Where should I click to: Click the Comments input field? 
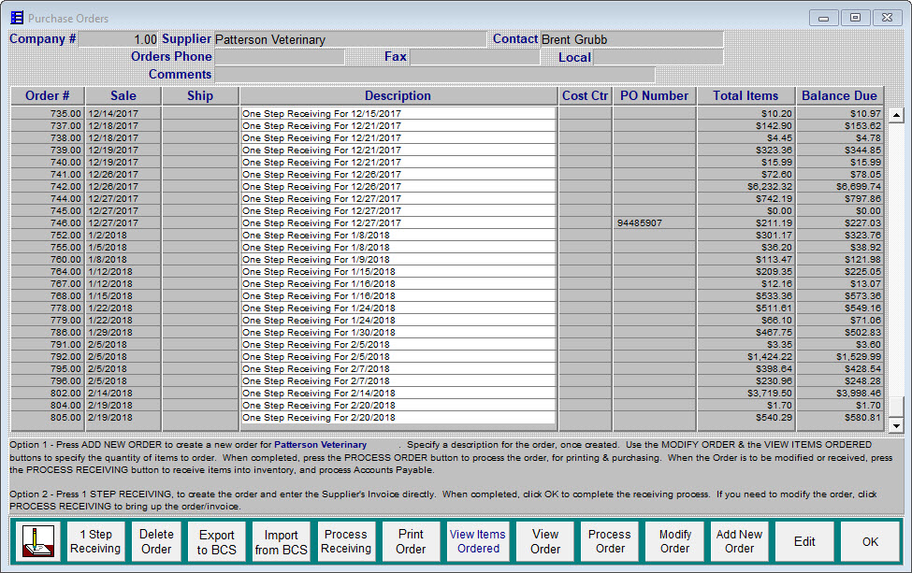[x=434, y=75]
